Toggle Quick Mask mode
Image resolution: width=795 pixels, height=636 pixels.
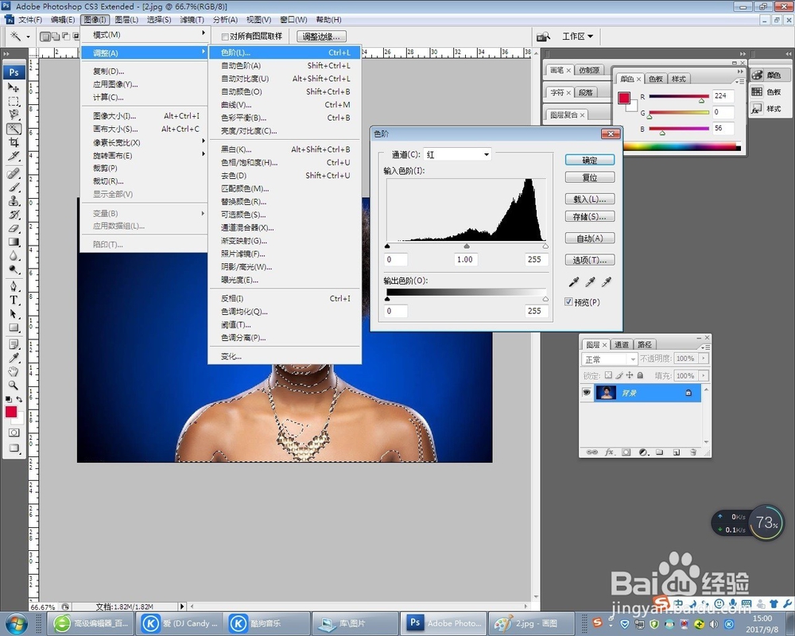coord(14,432)
